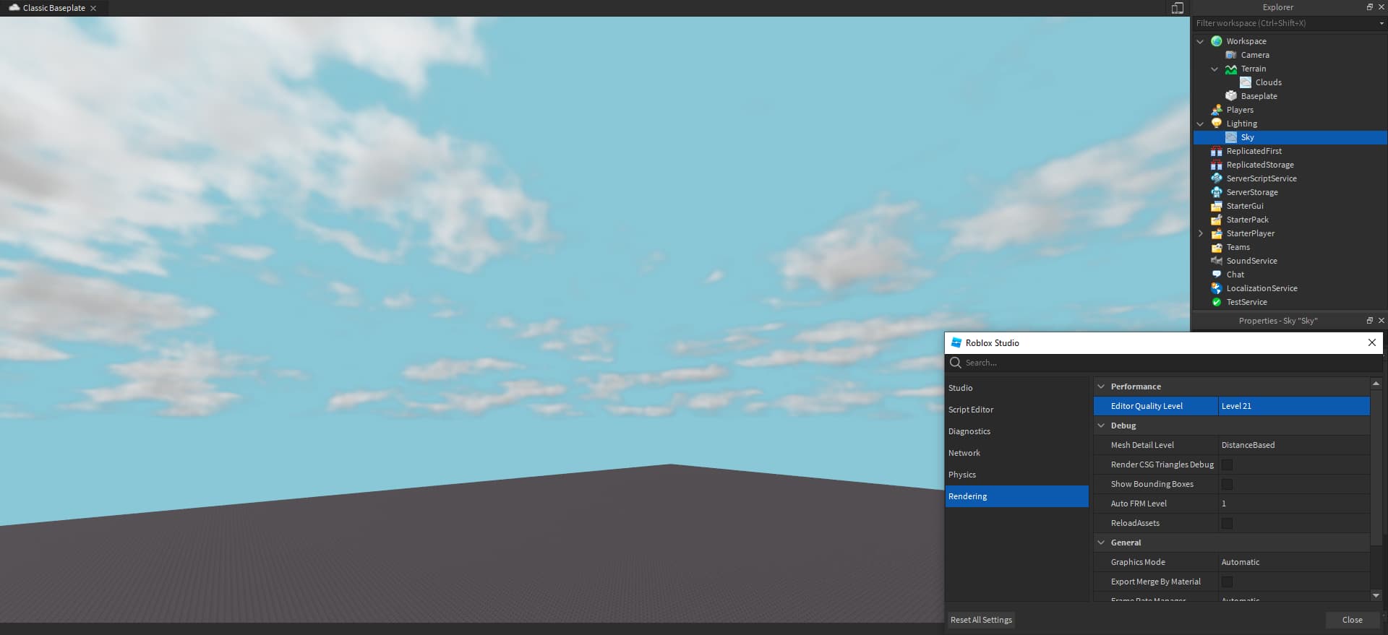The height and width of the screenshot is (635, 1388).
Task: Switch to Network settings category
Action: coord(1016,453)
